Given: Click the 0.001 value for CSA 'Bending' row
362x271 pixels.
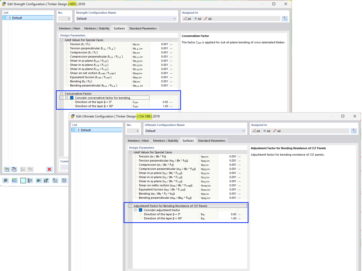Looking at the screenshot, I should click(x=227, y=194).
